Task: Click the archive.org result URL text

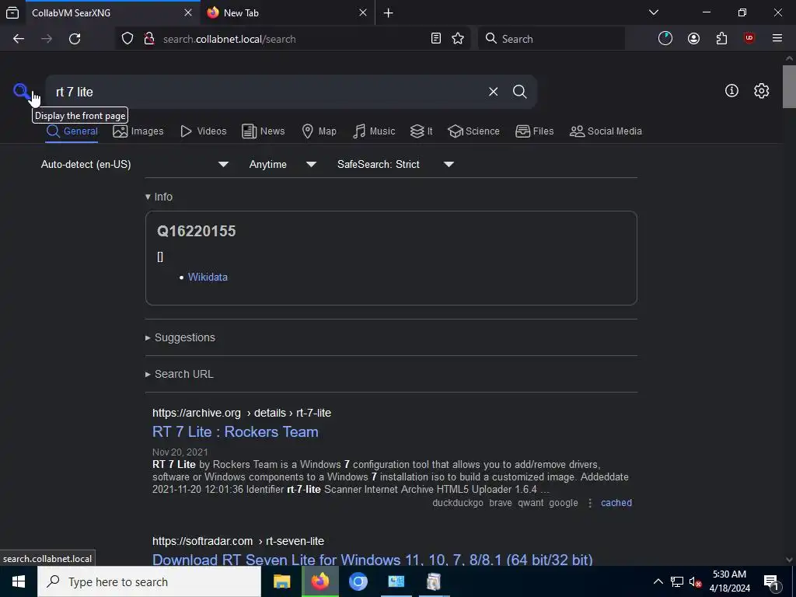Action: tap(242, 413)
